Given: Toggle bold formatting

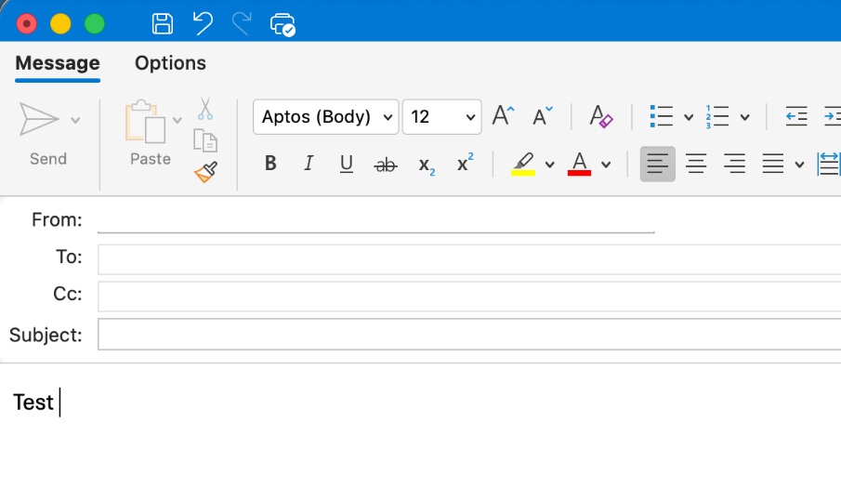Looking at the screenshot, I should point(270,163).
